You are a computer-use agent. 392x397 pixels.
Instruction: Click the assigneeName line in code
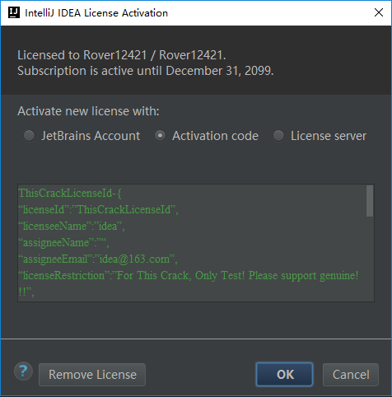(x=63, y=243)
